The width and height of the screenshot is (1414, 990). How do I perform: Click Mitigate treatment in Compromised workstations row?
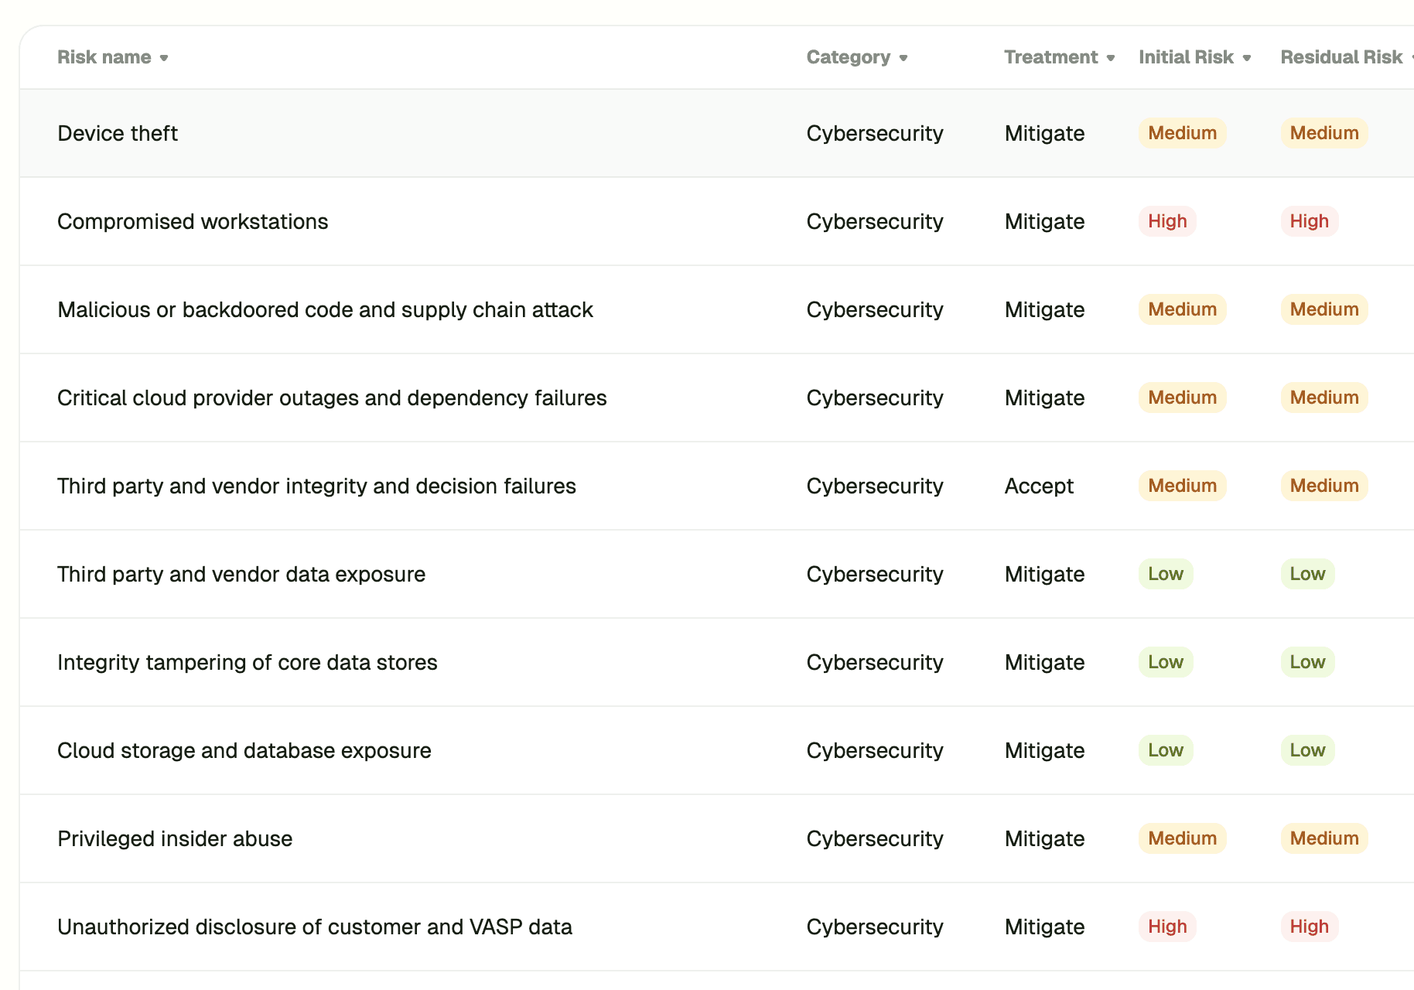(1044, 221)
